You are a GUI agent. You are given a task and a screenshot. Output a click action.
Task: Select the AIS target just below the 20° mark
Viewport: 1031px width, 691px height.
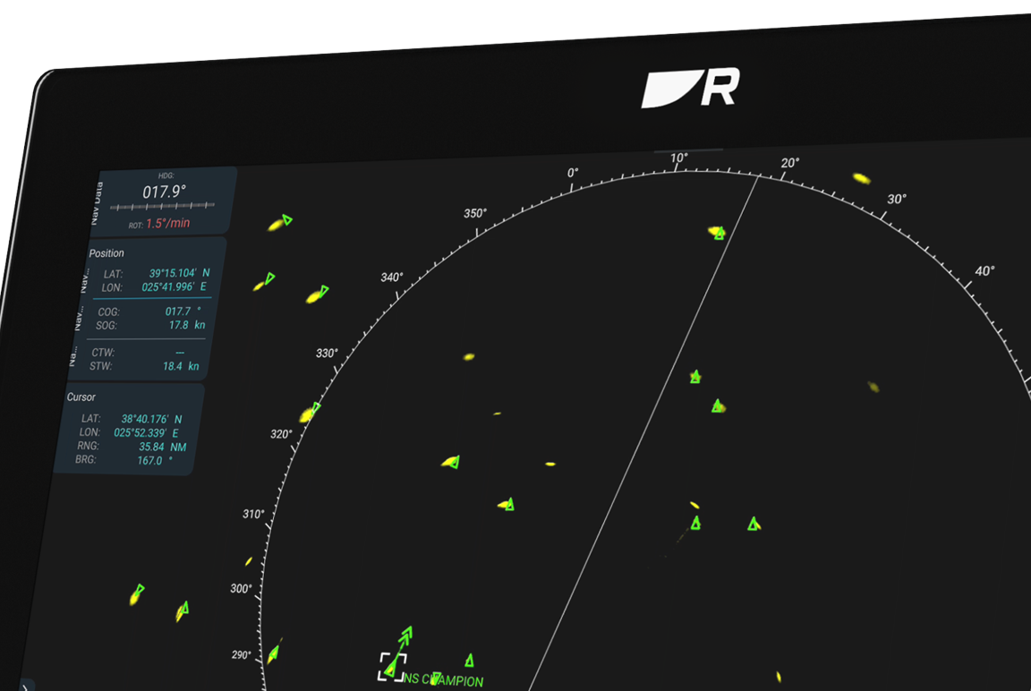coord(719,234)
